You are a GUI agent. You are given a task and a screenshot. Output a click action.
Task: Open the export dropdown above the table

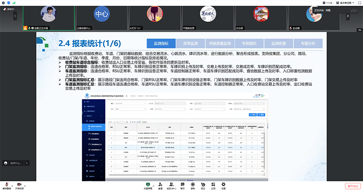coord(145,122)
